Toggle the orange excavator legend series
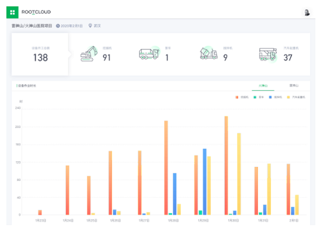The image size is (324, 231). pyautogui.click(x=242, y=97)
